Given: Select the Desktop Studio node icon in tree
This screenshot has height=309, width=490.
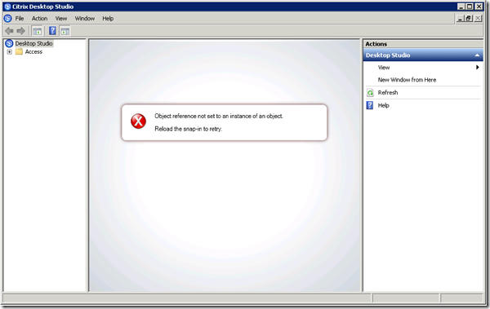Looking at the screenshot, I should [x=9, y=43].
